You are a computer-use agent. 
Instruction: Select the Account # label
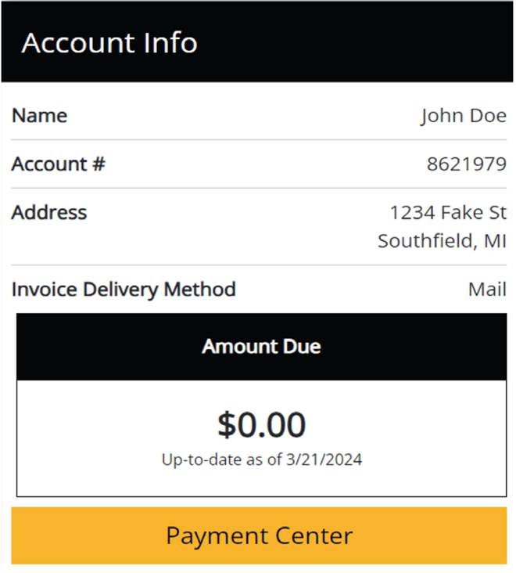point(58,164)
